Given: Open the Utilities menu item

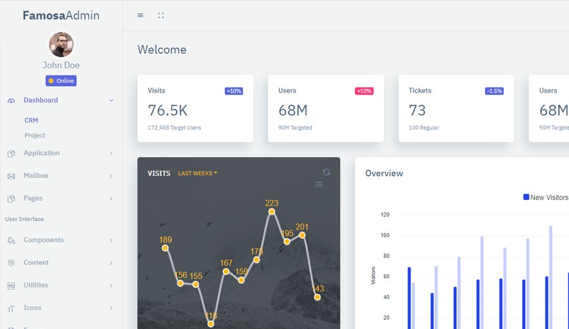Looking at the screenshot, I should click(x=35, y=285).
